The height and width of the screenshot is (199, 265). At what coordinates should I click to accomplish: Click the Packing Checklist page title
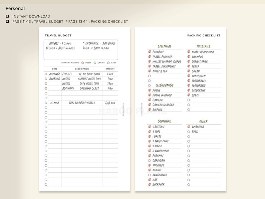coord(204,35)
